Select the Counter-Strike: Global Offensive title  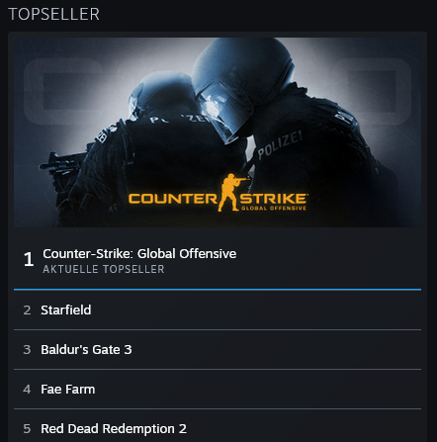(139, 254)
